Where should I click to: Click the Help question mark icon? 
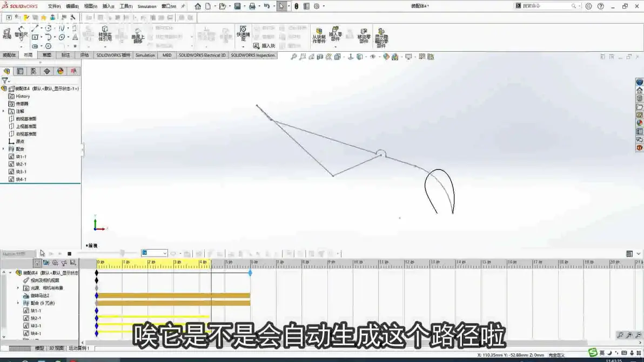pyautogui.click(x=600, y=6)
